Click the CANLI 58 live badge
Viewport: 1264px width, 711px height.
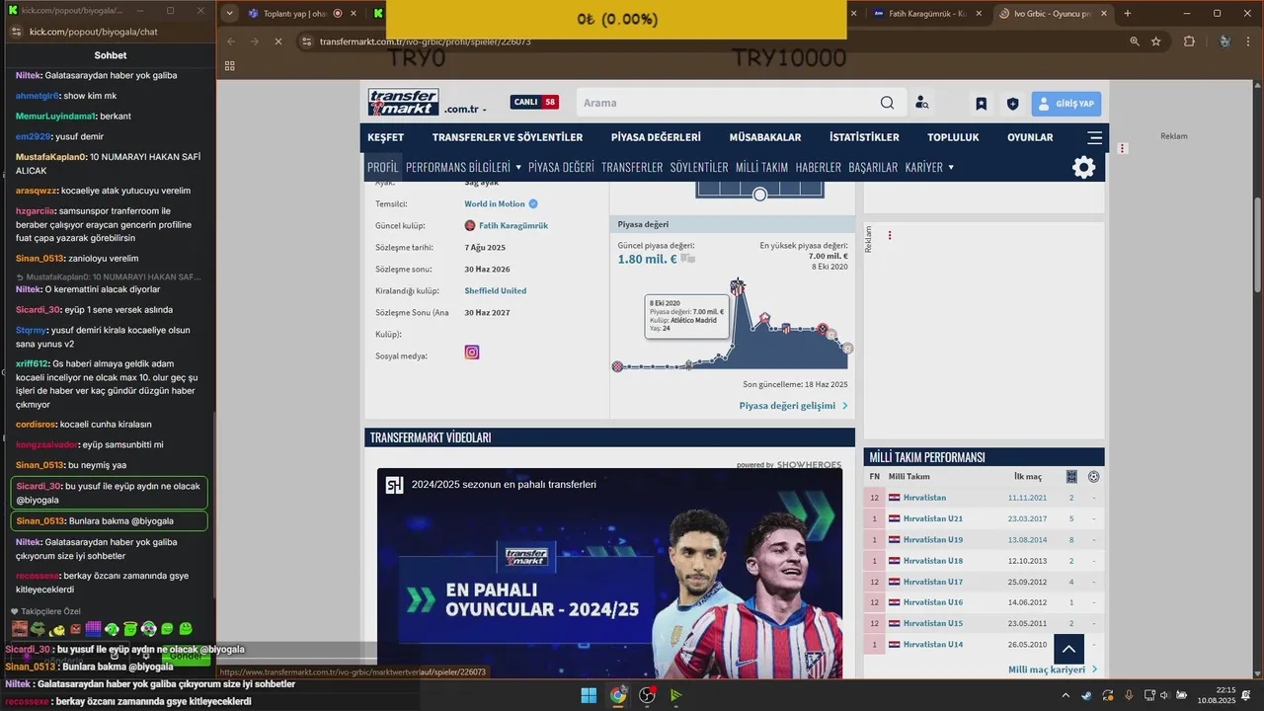(x=534, y=103)
